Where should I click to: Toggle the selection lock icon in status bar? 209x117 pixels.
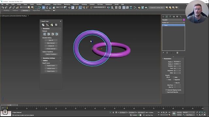113,112
